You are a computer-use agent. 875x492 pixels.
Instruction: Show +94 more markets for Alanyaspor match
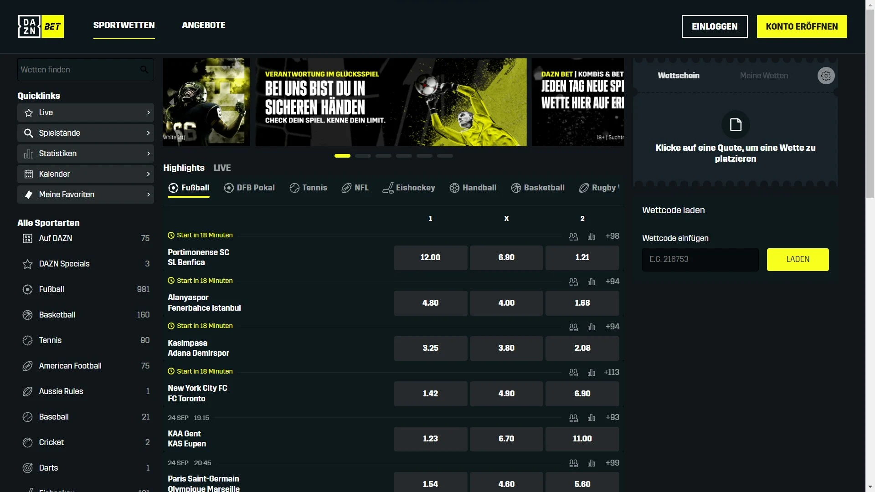[612, 282]
